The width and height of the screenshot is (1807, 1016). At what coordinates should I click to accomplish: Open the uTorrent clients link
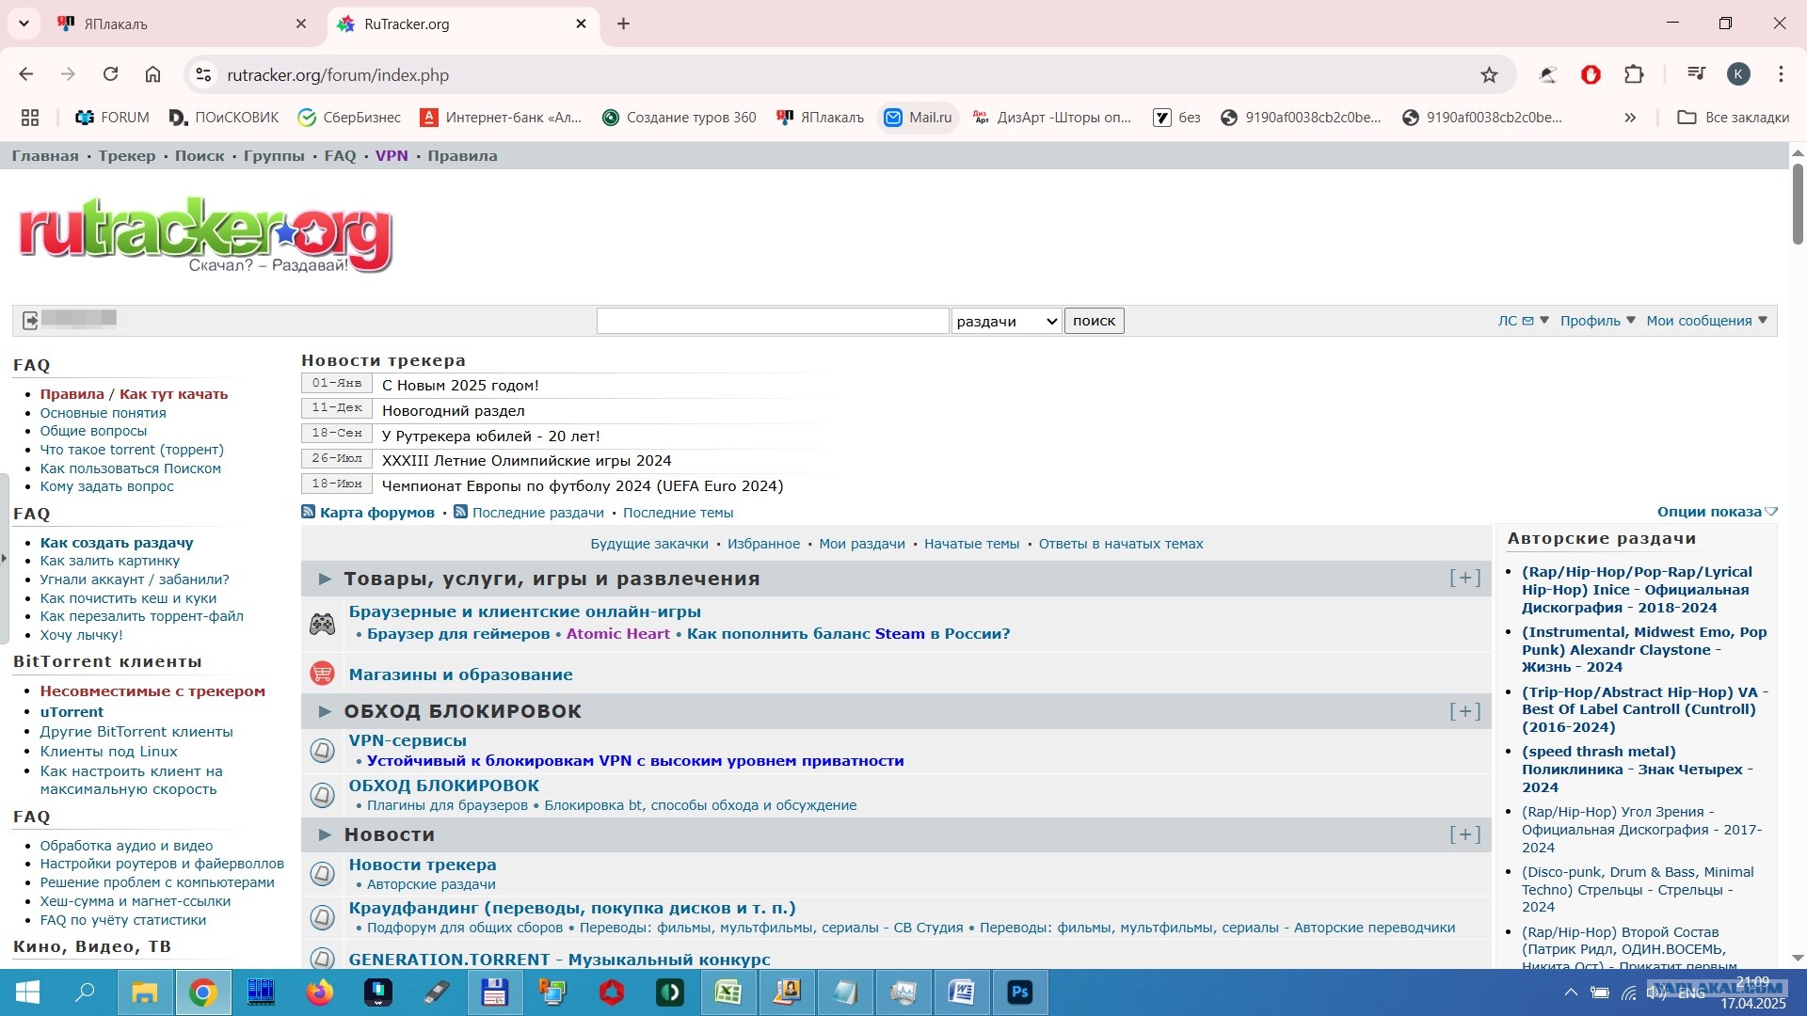click(72, 712)
